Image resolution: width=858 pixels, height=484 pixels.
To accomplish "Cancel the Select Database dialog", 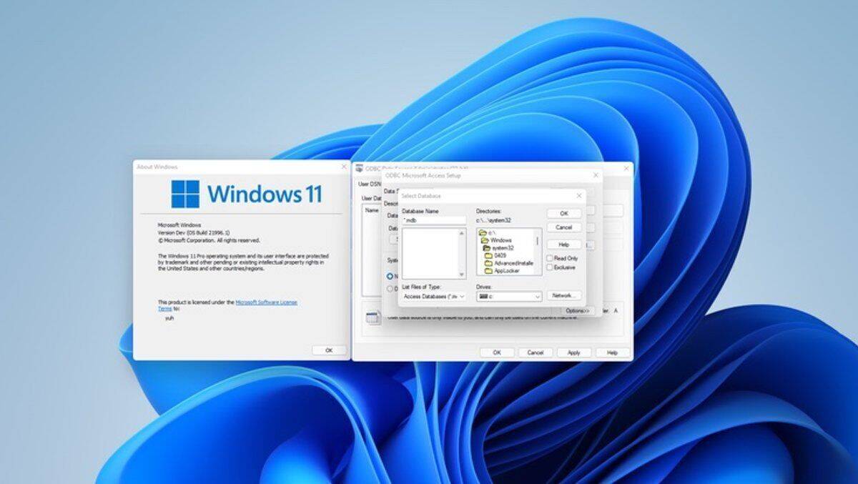I will point(564,227).
